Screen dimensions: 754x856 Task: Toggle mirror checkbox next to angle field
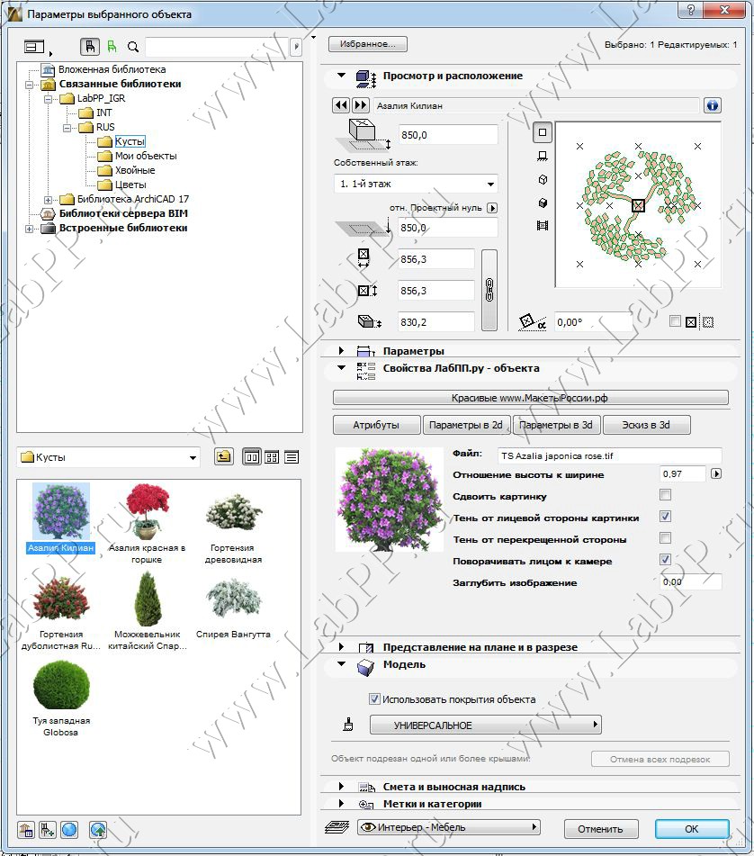675,321
